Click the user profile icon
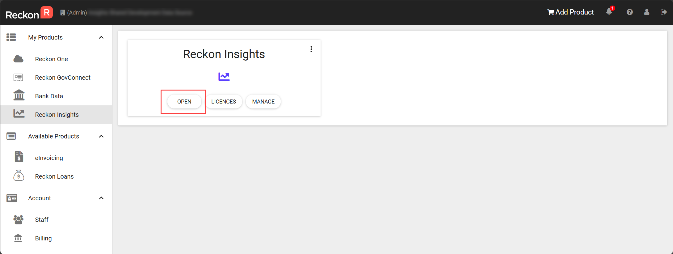 click(646, 12)
